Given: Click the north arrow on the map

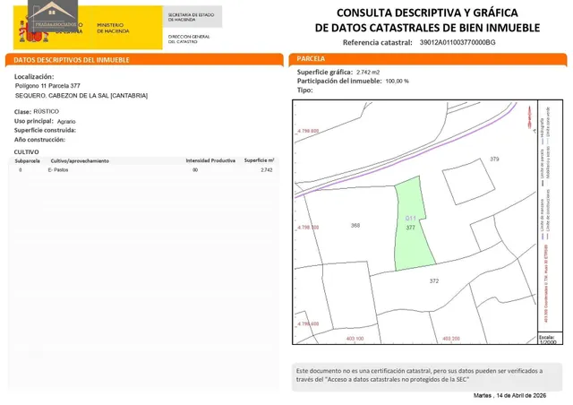Looking at the screenshot, I should (529, 117).
